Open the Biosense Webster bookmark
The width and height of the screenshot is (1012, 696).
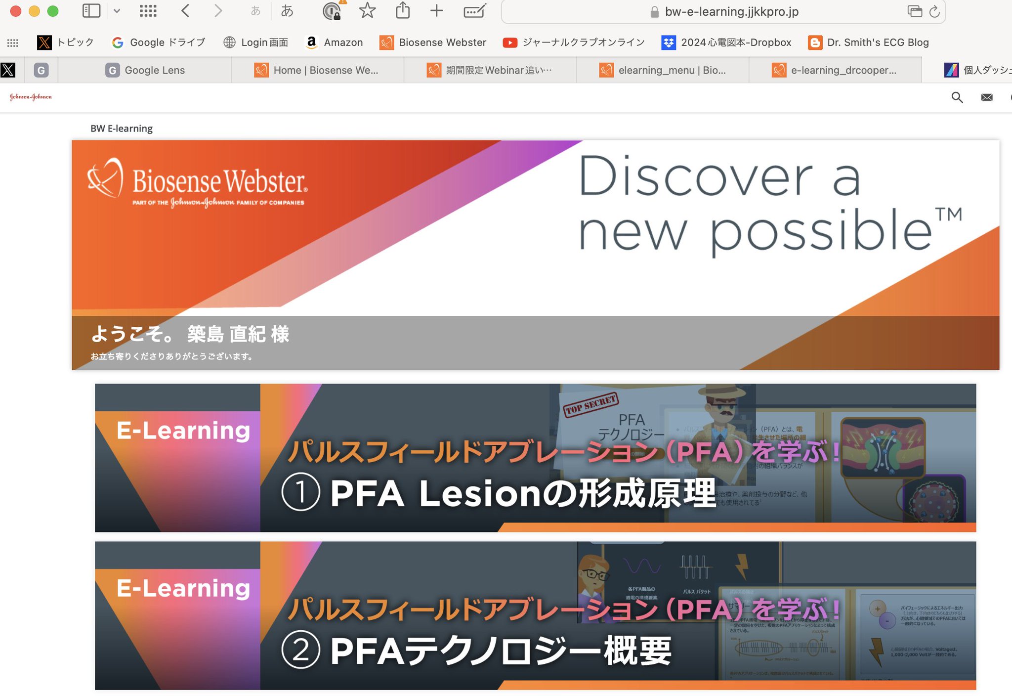click(433, 43)
